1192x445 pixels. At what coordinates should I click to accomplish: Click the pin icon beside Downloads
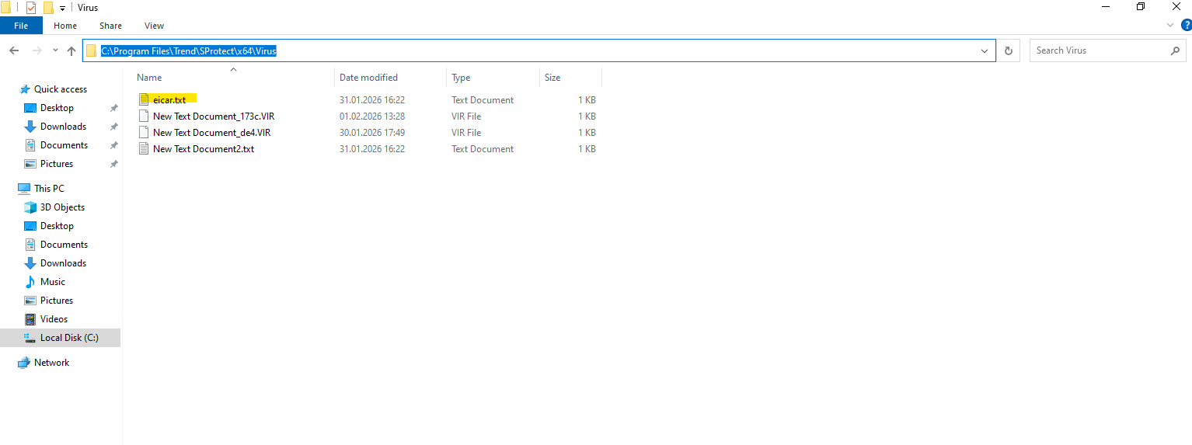click(x=113, y=127)
